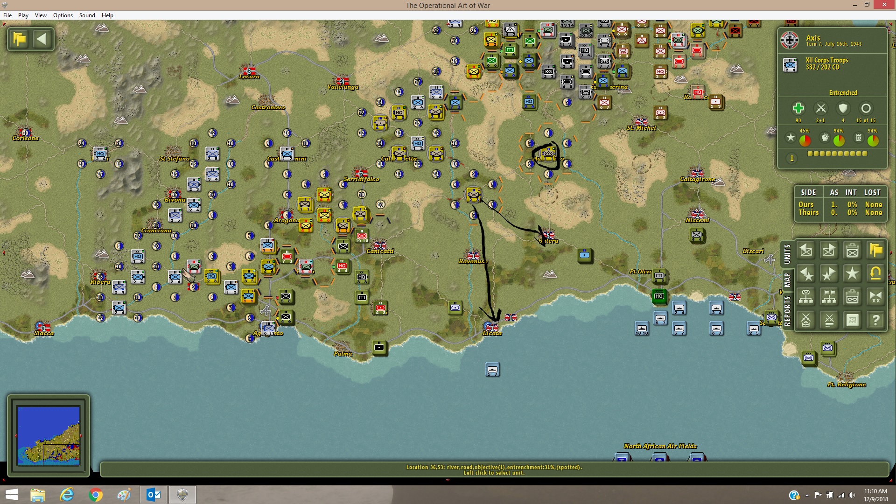Click the Axis iron cross emblem
The height and width of the screenshot is (504, 896).
click(x=790, y=41)
